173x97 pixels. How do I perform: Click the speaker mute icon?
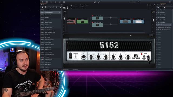point(139,2)
